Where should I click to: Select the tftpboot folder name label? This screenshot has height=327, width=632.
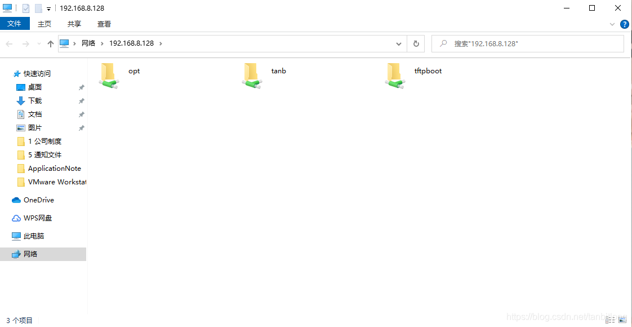tap(428, 71)
